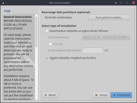Click the free space MB input field
Viewport: 137px width, 103px height.
coord(92,50)
